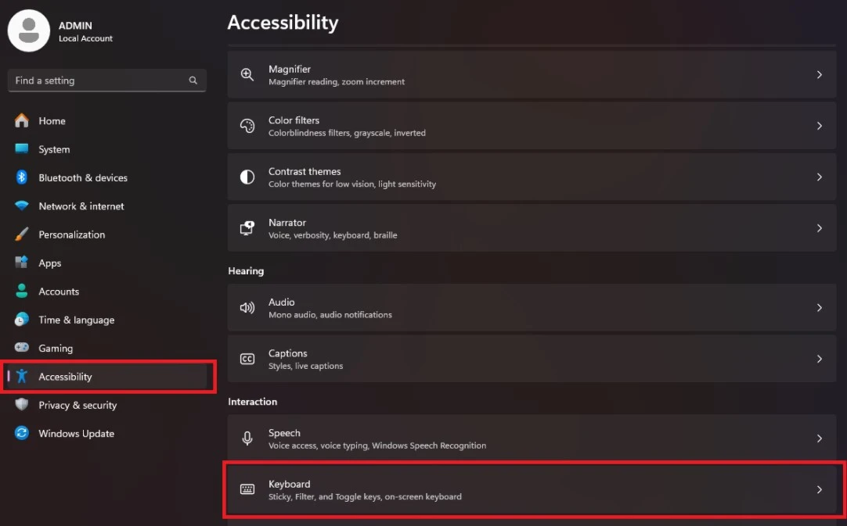Open Personalization in the sidebar
The width and height of the screenshot is (847, 526).
tap(71, 234)
